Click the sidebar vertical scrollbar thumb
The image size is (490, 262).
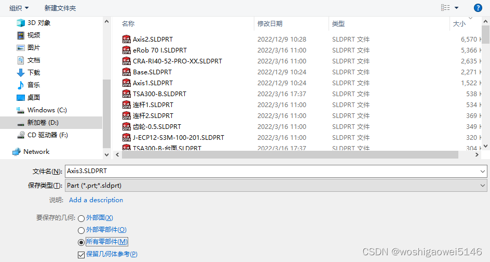[x=106, y=113]
